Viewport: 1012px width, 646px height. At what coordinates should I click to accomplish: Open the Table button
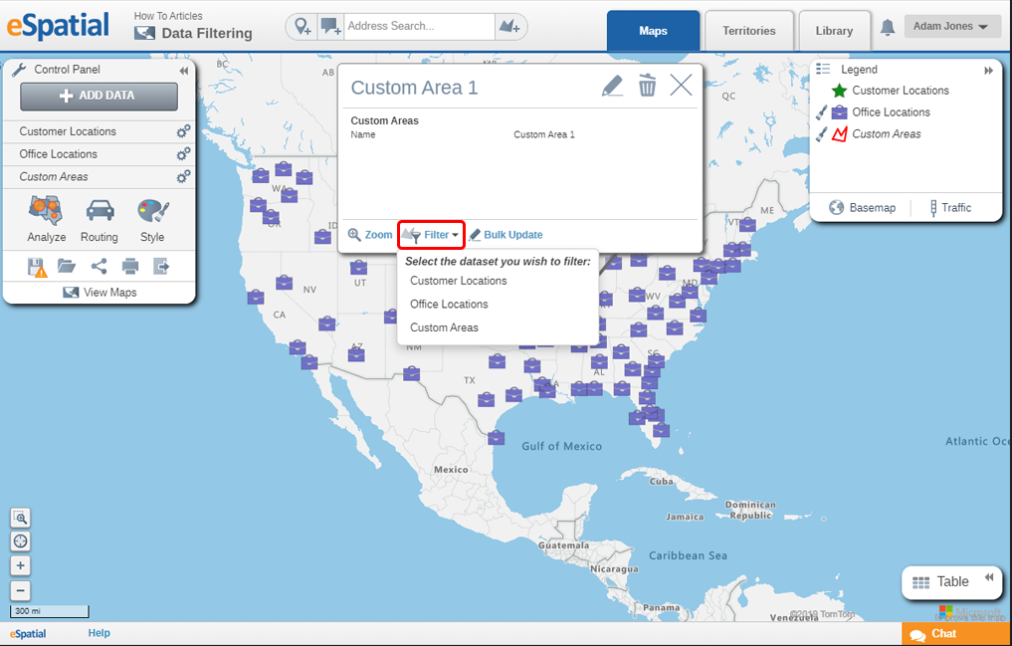pyautogui.click(x=952, y=582)
